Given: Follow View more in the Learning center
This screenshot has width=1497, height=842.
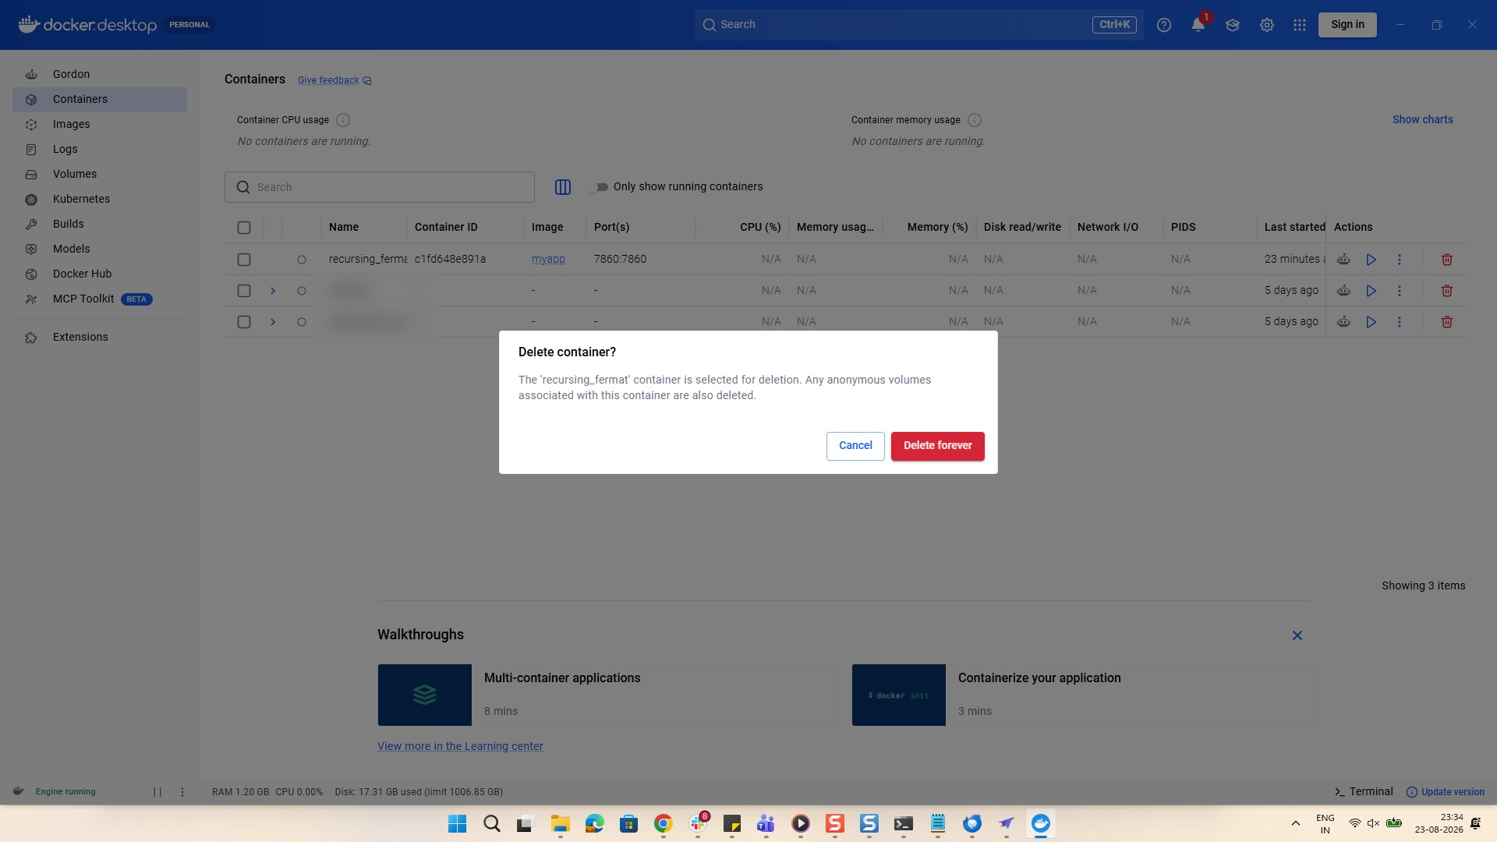Looking at the screenshot, I should pyautogui.click(x=460, y=746).
